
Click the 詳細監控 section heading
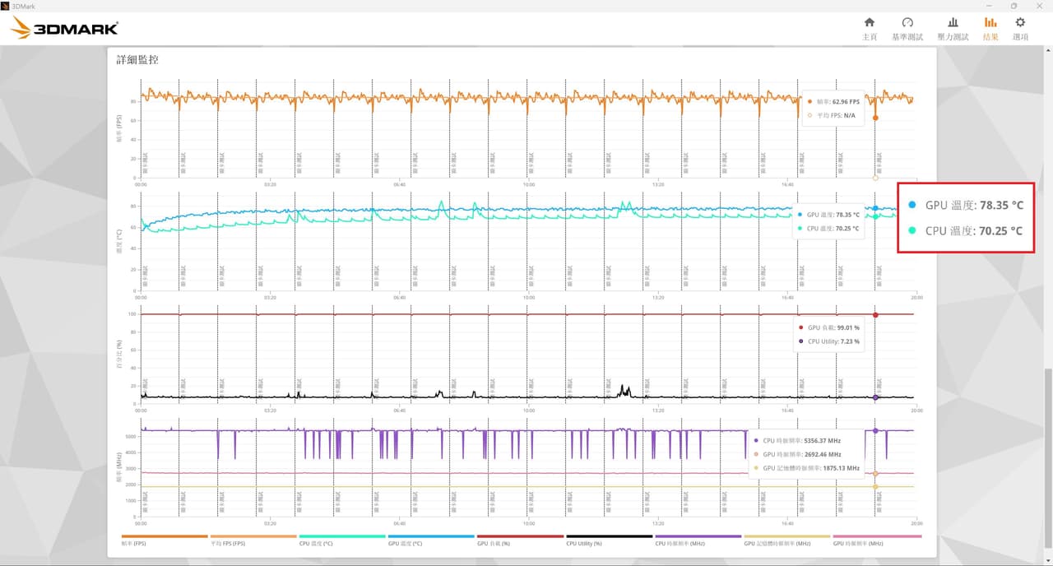[137, 60]
